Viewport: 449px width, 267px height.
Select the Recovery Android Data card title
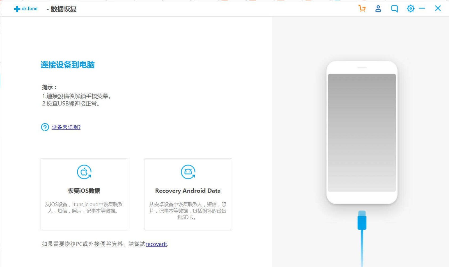point(188,191)
